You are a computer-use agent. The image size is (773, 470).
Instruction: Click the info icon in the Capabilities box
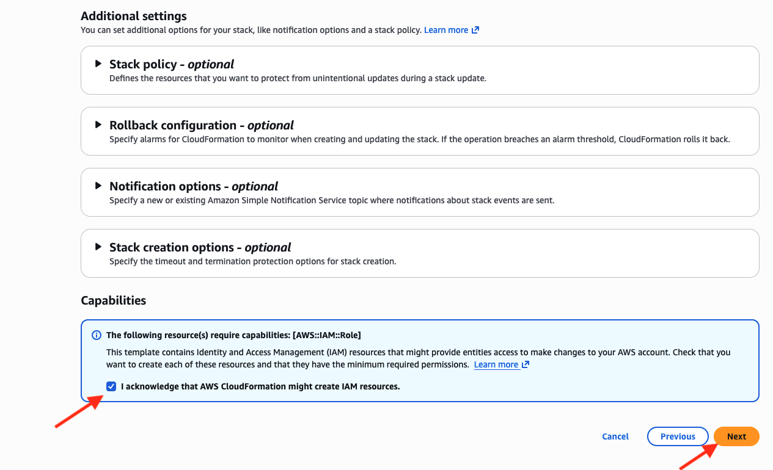point(96,335)
